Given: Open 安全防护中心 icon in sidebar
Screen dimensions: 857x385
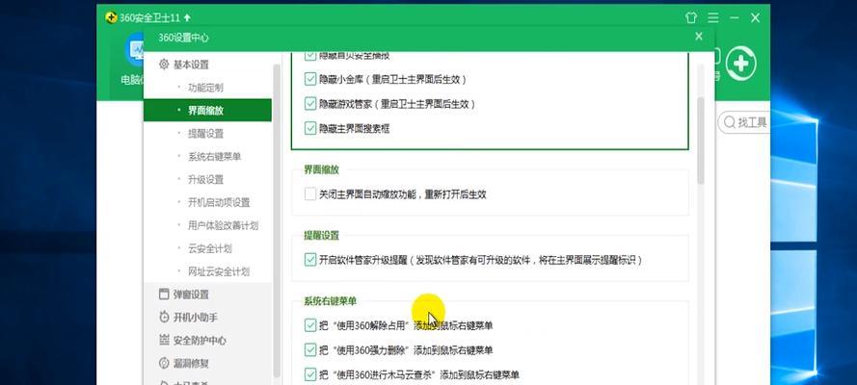Looking at the screenshot, I should coord(164,341).
